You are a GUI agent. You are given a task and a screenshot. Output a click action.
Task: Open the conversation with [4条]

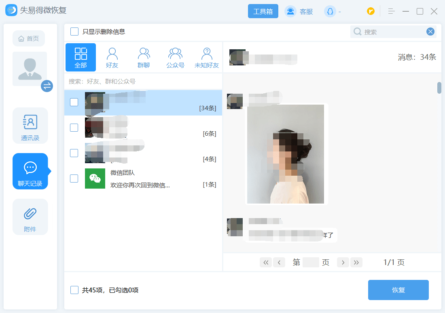(x=143, y=153)
